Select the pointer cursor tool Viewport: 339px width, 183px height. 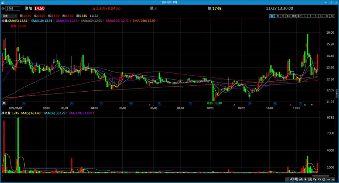pos(306,179)
